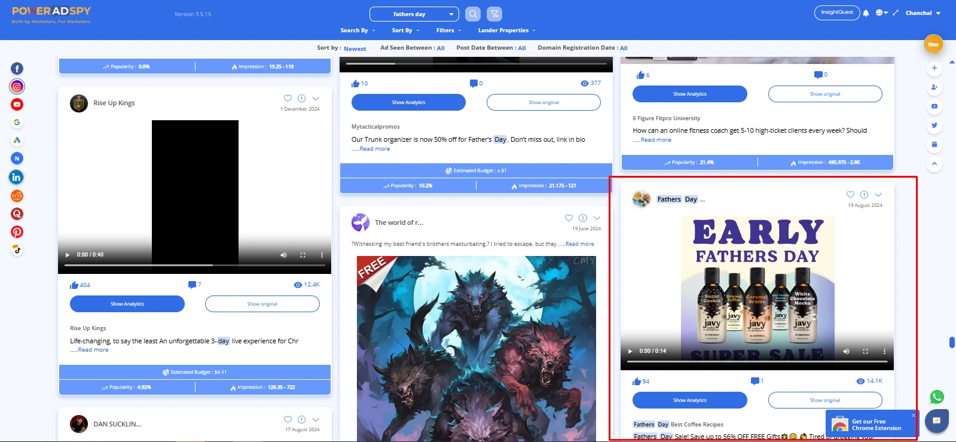Select the Instagram platform icon in sidebar
956x442 pixels.
pyautogui.click(x=17, y=87)
